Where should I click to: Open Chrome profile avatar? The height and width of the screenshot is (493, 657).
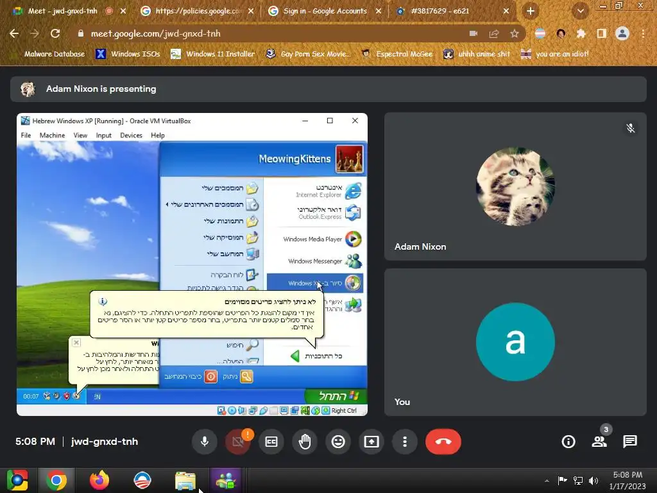622,33
